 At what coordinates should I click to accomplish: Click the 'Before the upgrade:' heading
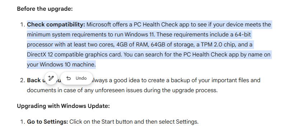pos(45,9)
